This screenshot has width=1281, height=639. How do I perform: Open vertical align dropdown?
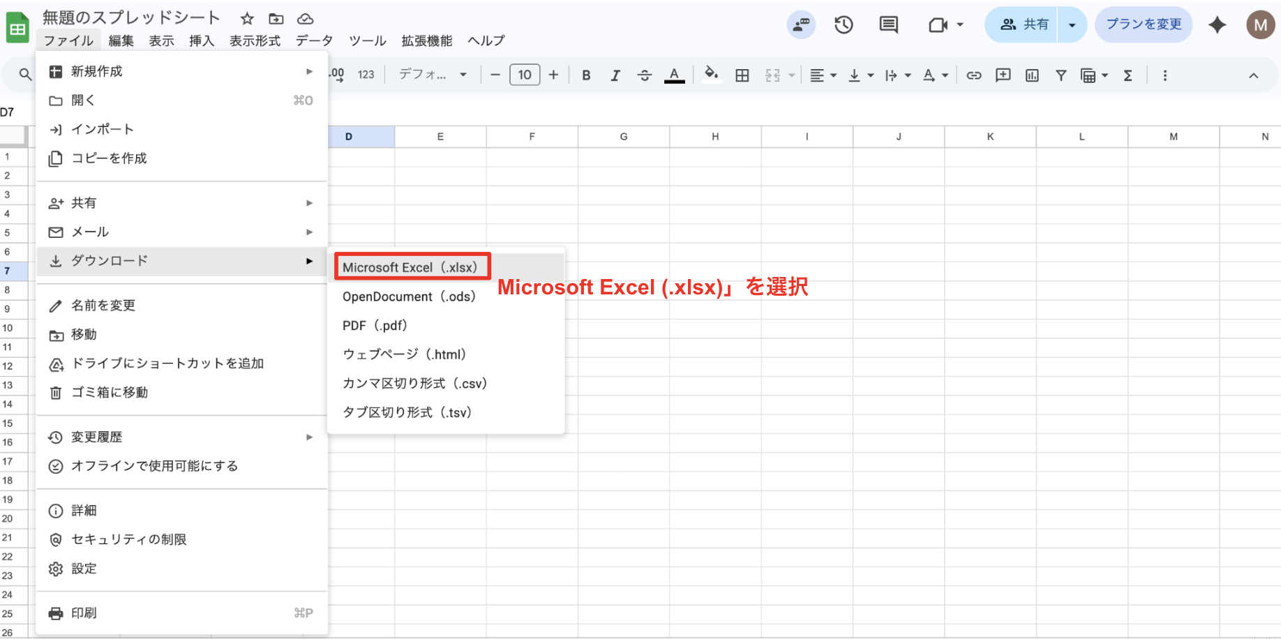pyautogui.click(x=860, y=75)
